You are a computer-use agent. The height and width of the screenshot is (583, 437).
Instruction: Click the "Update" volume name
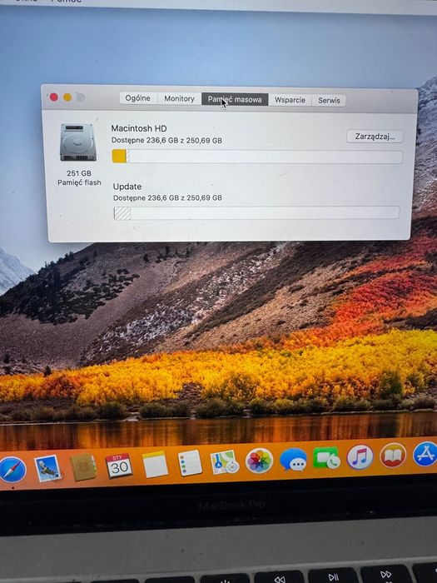pyautogui.click(x=127, y=187)
